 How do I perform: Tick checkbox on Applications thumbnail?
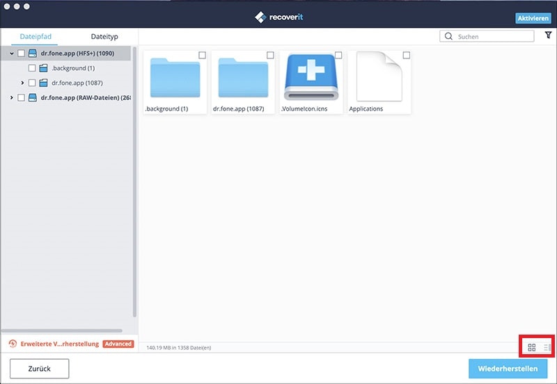pyautogui.click(x=407, y=55)
